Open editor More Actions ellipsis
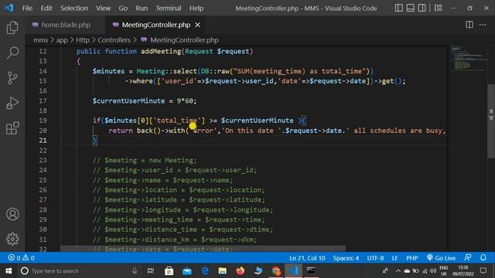The image size is (495, 278). point(483,25)
